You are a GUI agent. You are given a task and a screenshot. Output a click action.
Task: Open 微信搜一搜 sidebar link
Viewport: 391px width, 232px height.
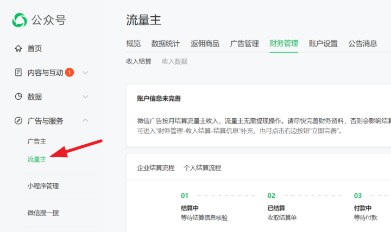(x=43, y=212)
